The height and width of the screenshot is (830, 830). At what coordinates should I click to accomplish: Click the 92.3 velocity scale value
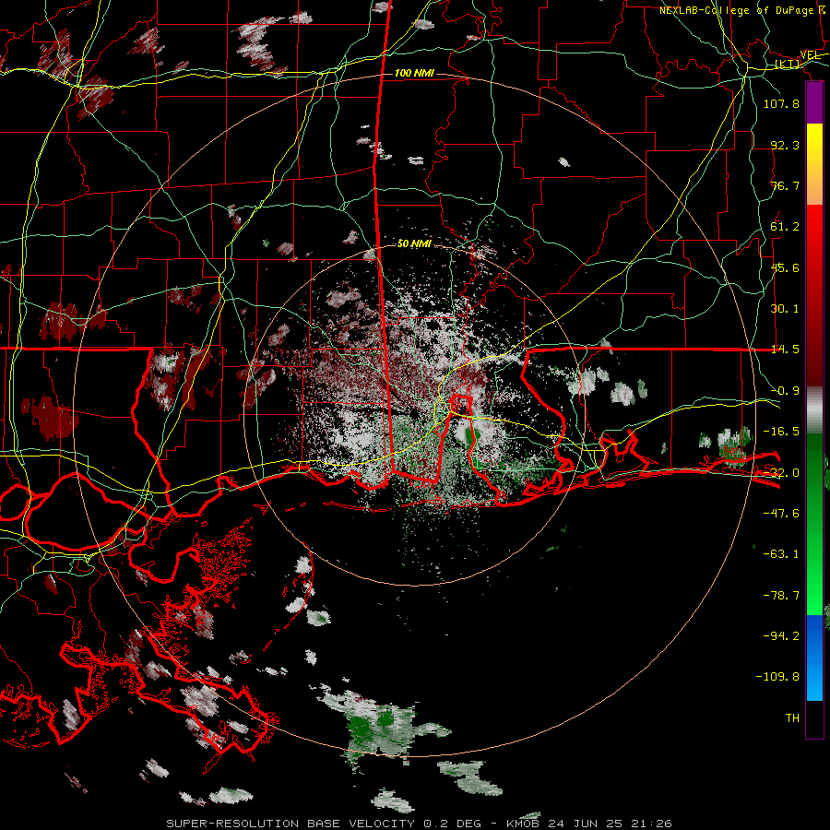pyautogui.click(x=785, y=145)
